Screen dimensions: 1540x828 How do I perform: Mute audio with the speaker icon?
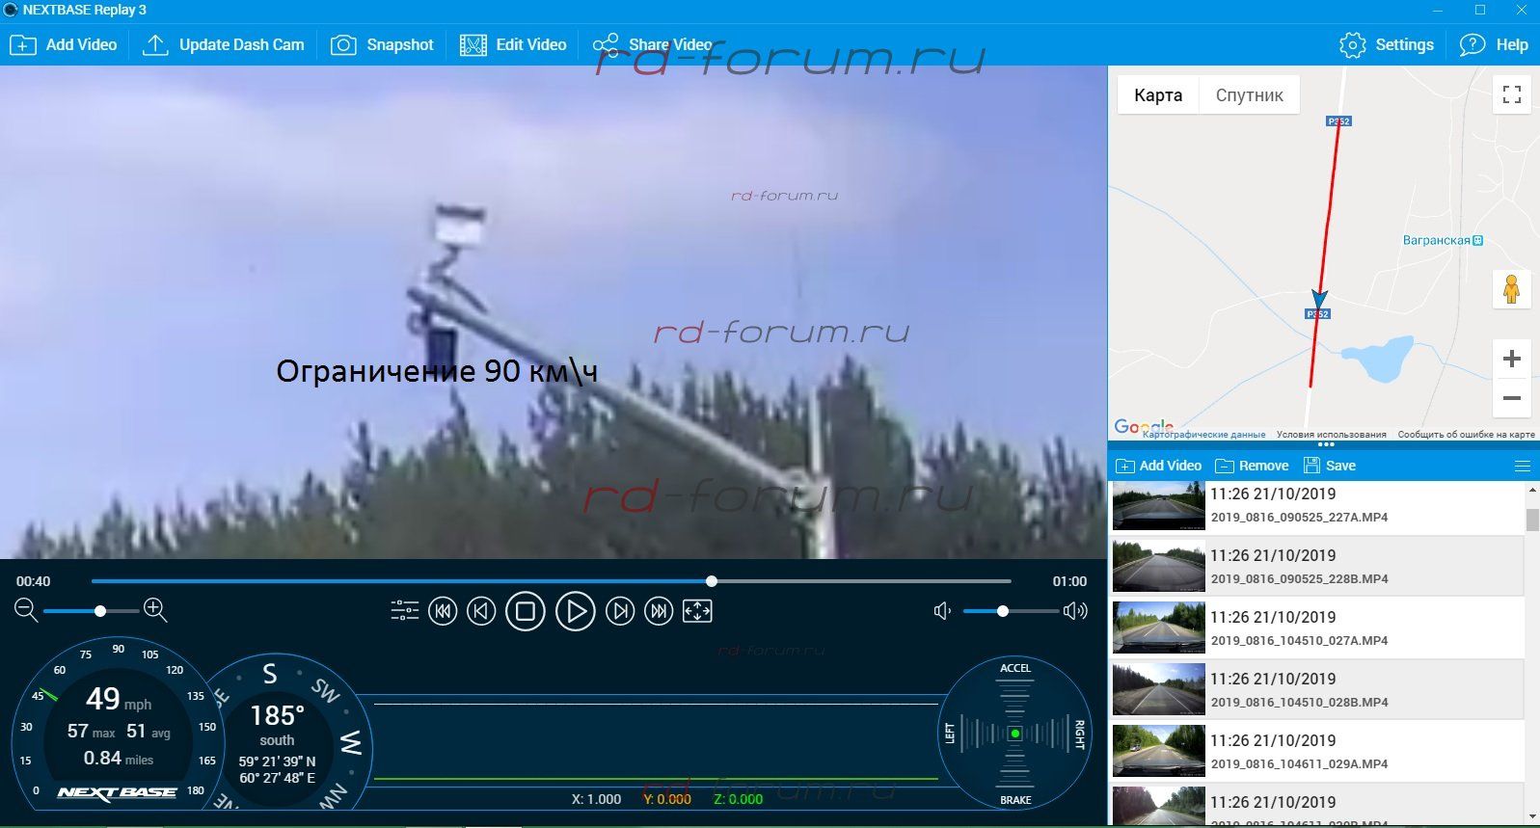942,611
